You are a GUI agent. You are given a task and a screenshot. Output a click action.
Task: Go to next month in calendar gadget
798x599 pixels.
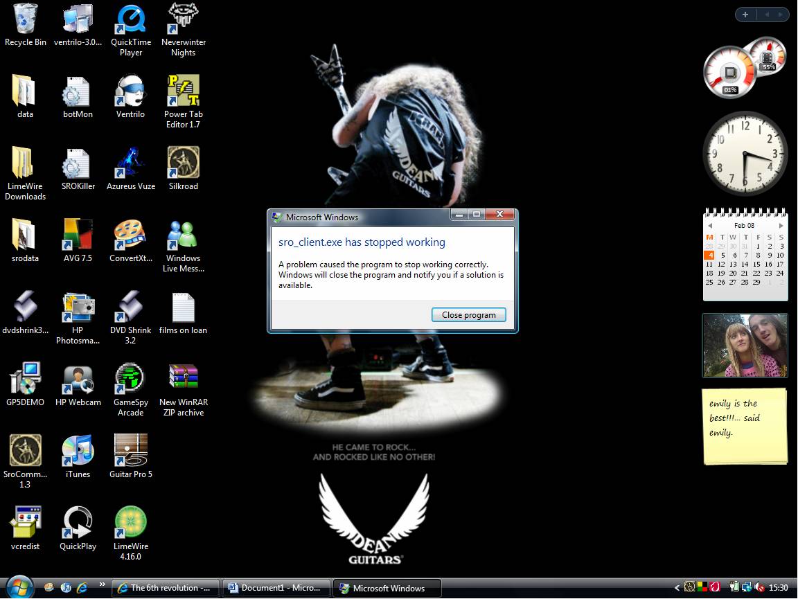click(781, 226)
